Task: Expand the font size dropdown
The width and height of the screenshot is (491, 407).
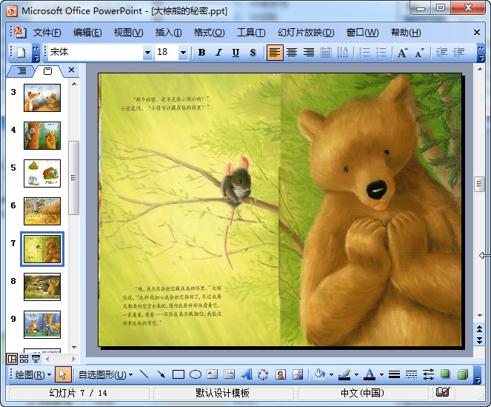Action: click(x=183, y=53)
